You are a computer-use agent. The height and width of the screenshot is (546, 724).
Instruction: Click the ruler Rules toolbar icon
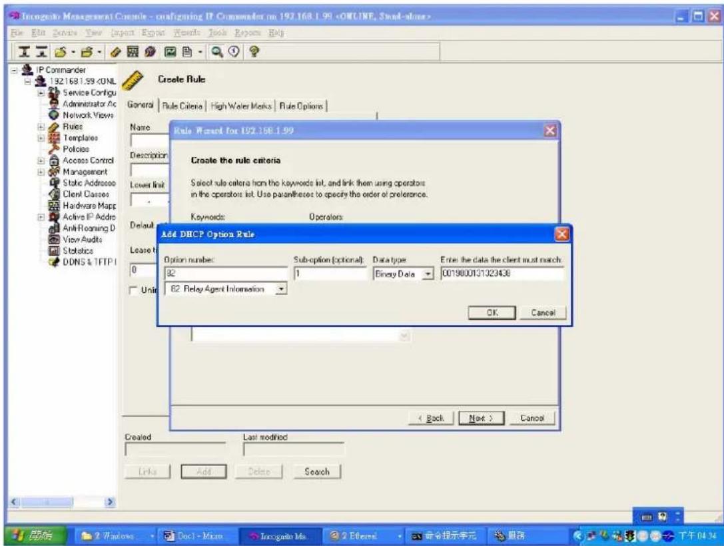115,52
